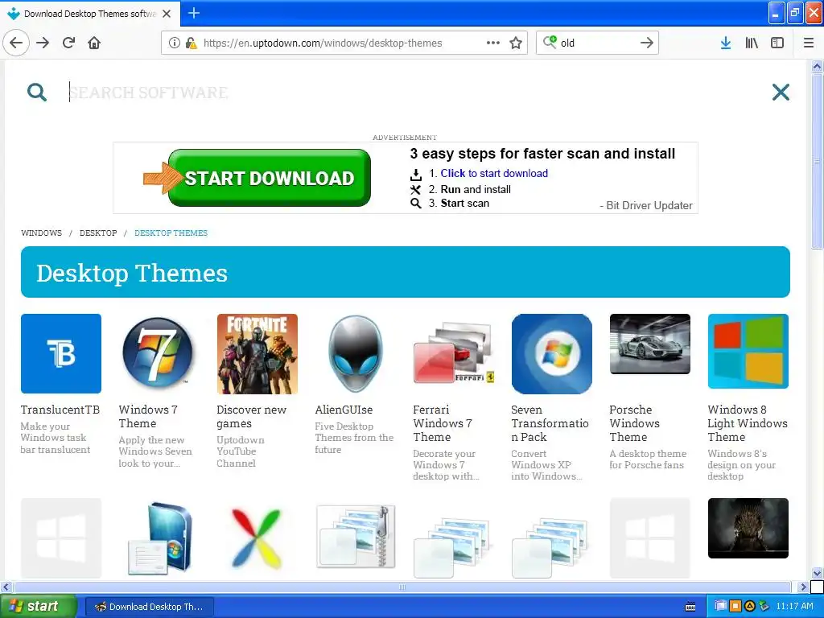The height and width of the screenshot is (618, 824).
Task: Click the TranslucentTB title text
Action: [60, 410]
